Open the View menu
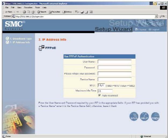 (x=19, y=7)
